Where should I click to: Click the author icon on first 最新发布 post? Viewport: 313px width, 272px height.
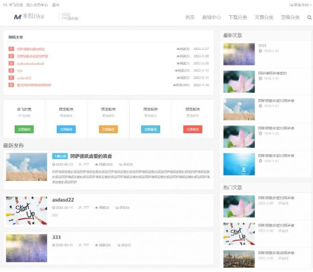coord(80,164)
